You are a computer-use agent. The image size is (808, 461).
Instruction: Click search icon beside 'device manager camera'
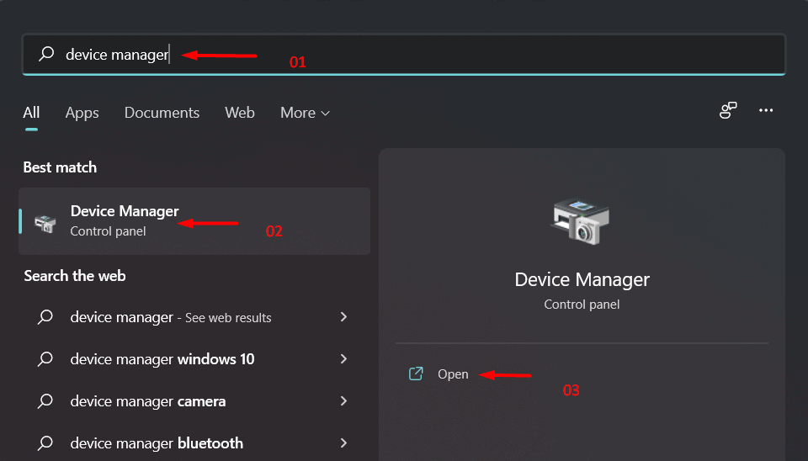pyautogui.click(x=46, y=401)
